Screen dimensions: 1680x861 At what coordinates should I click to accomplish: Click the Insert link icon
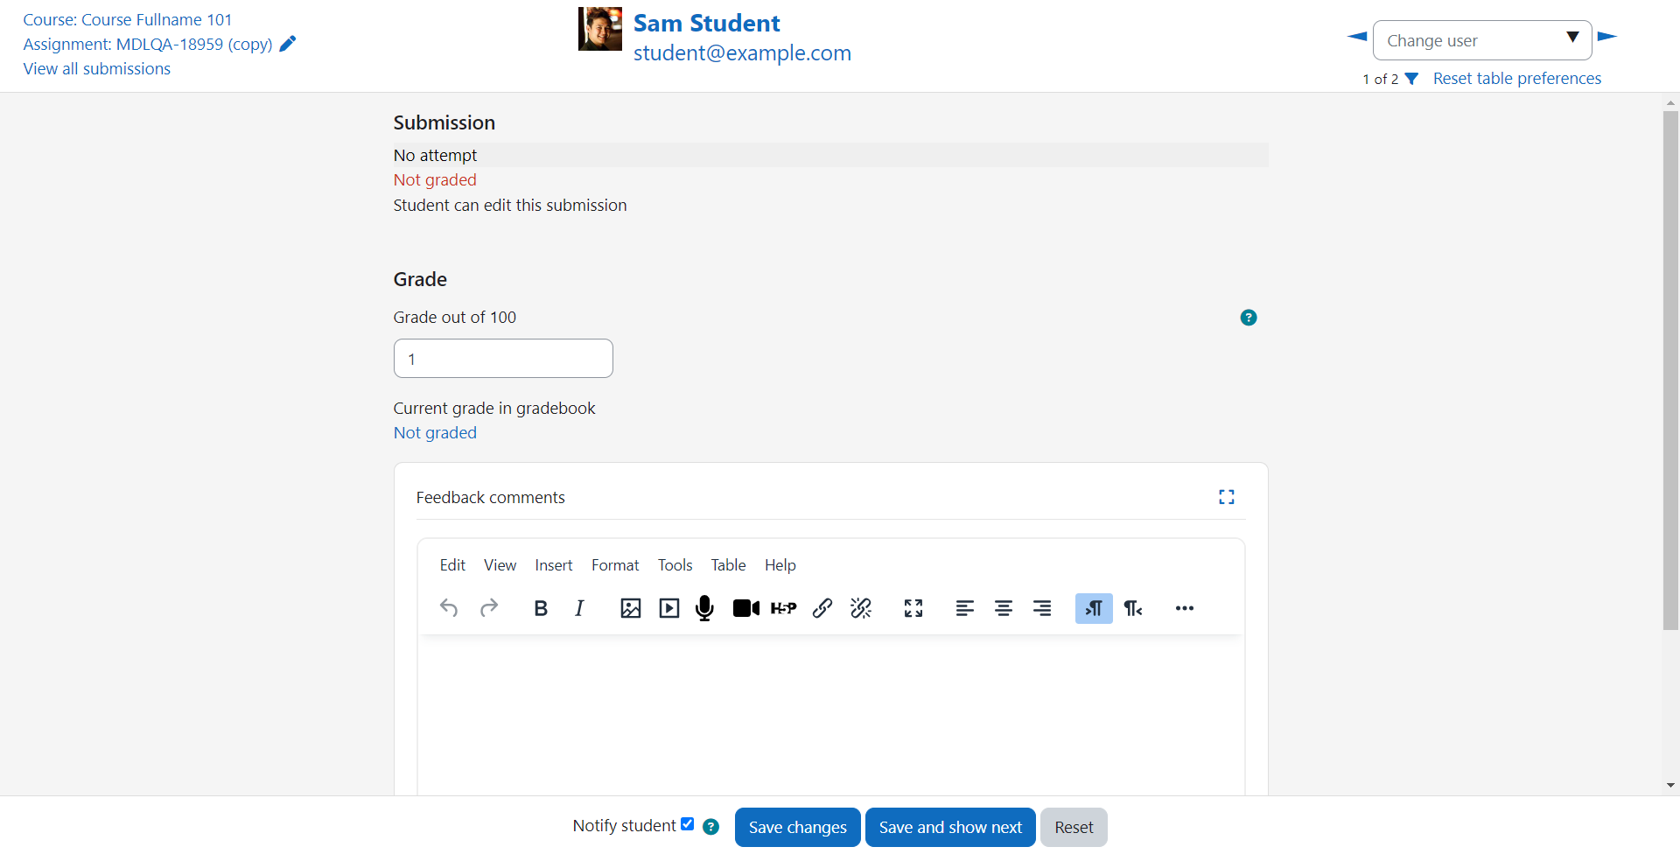point(822,608)
